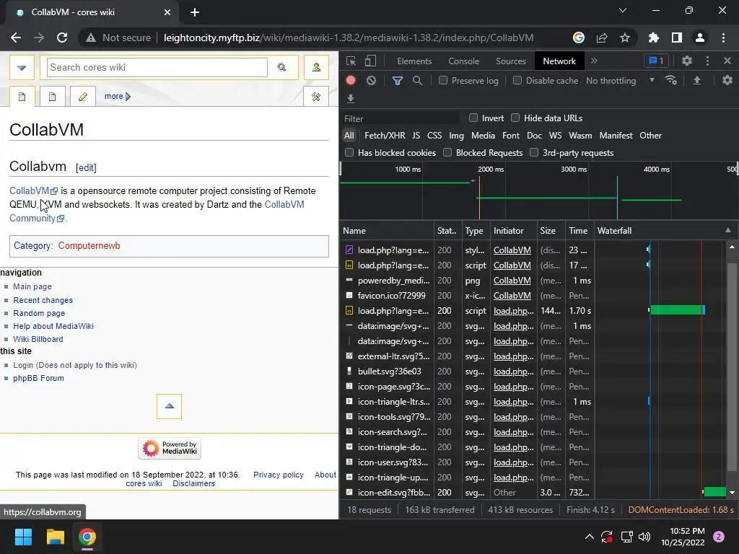Image resolution: width=739 pixels, height=554 pixels.
Task: Enable Disable cache checkbox
Action: pos(517,81)
